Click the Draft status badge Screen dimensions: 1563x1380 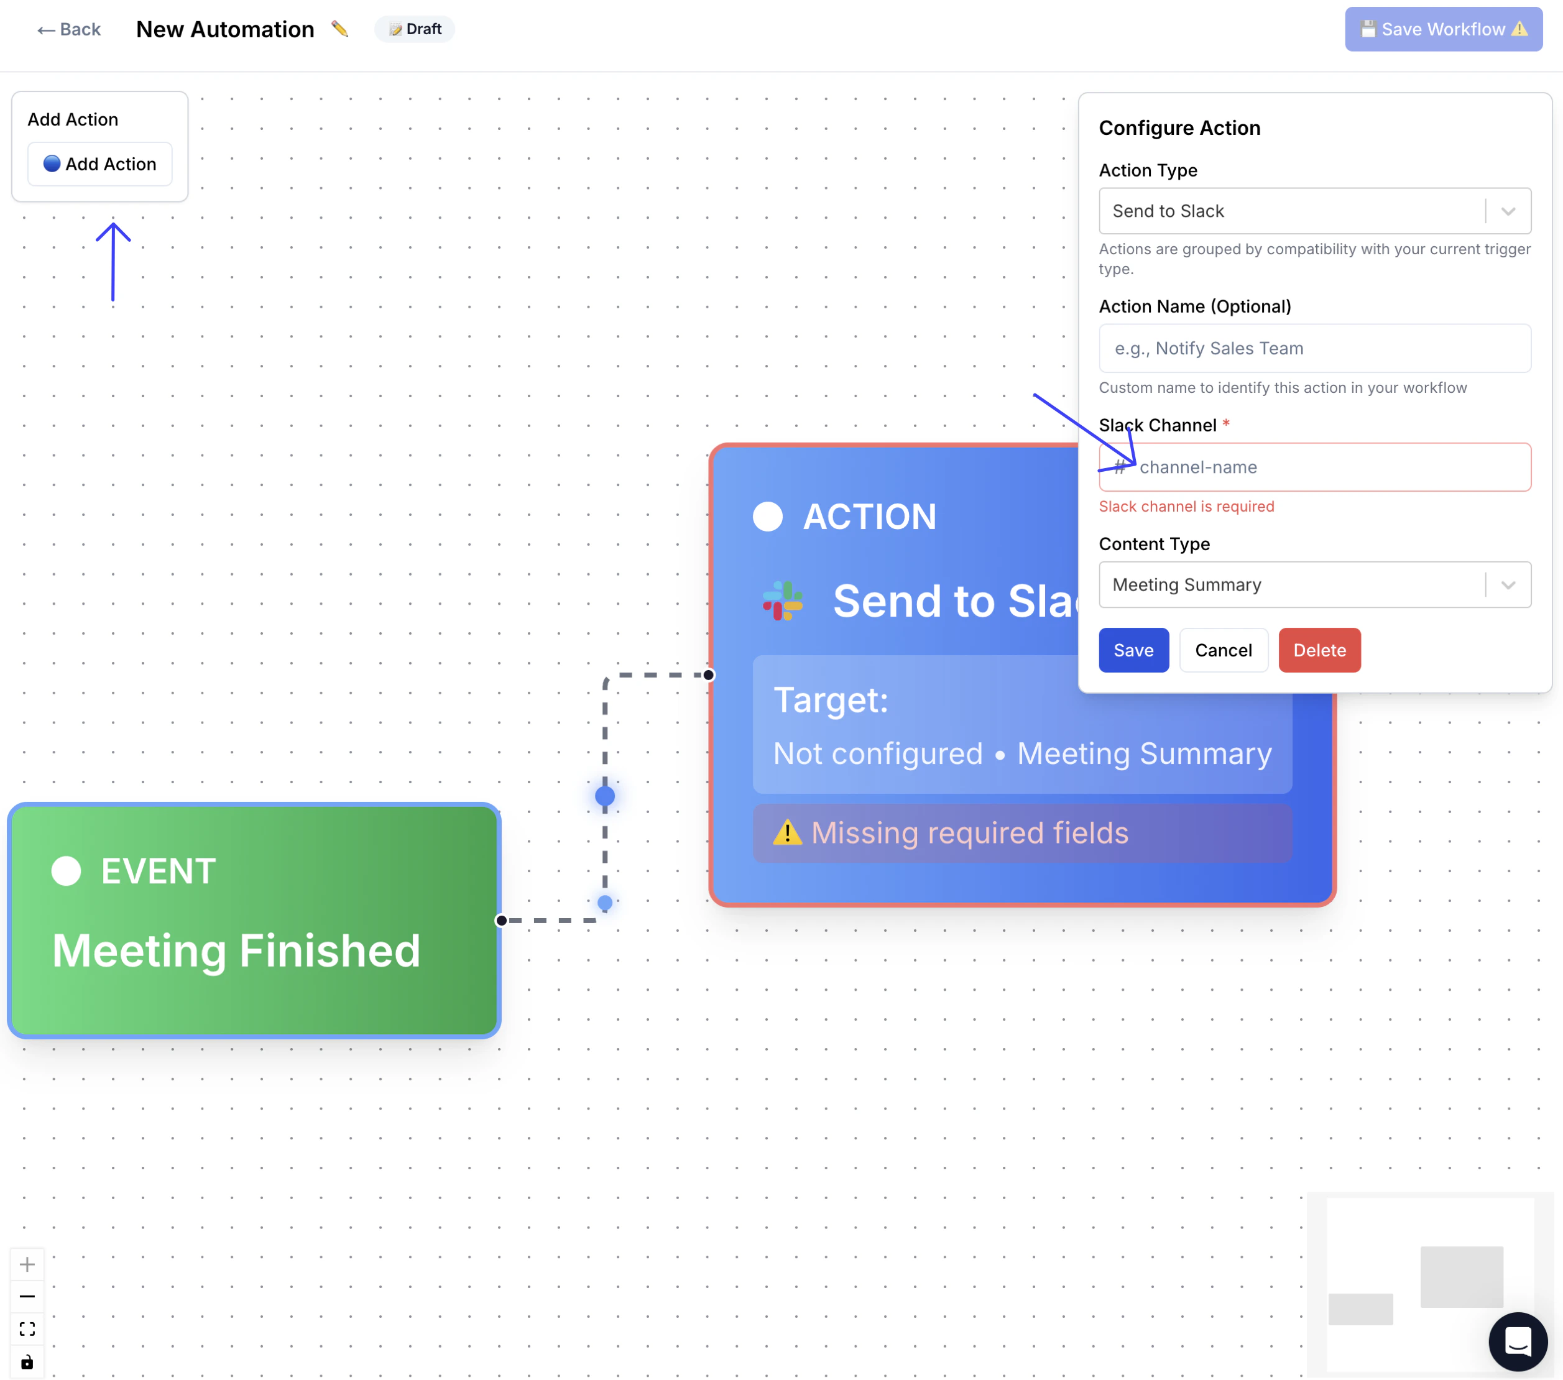pyautogui.click(x=415, y=29)
